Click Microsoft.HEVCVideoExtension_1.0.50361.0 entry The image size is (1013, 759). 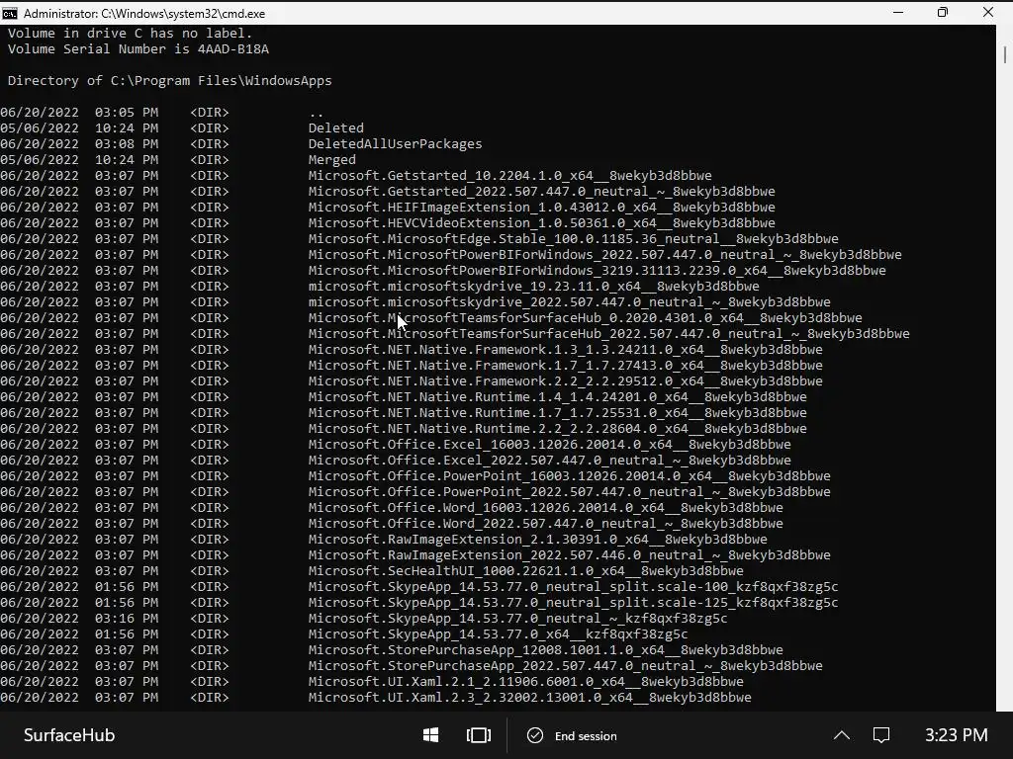pyautogui.click(x=541, y=222)
